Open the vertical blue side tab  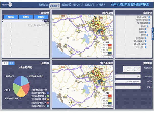(x=153, y=34)
